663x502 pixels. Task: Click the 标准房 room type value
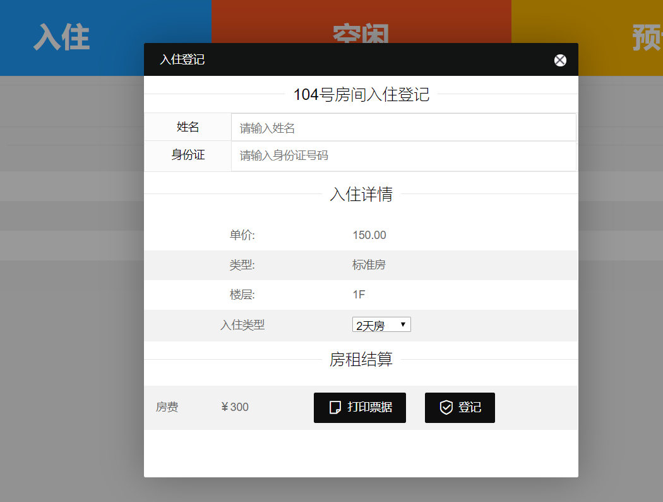click(369, 265)
